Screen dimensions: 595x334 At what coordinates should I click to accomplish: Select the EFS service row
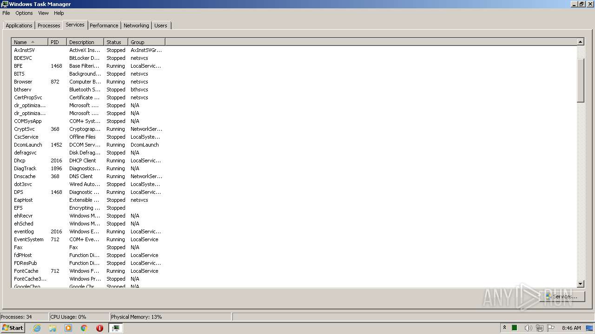click(x=88, y=208)
